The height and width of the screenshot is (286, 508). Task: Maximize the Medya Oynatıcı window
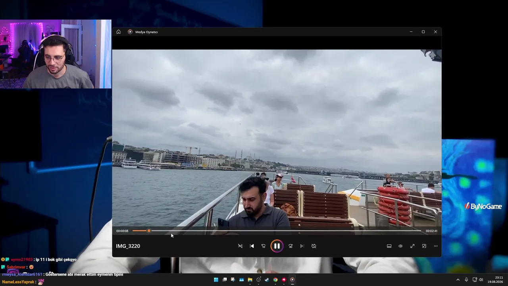click(x=423, y=32)
